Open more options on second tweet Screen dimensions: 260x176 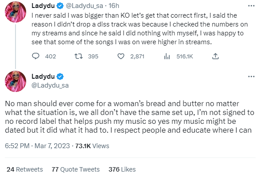pos(251,77)
